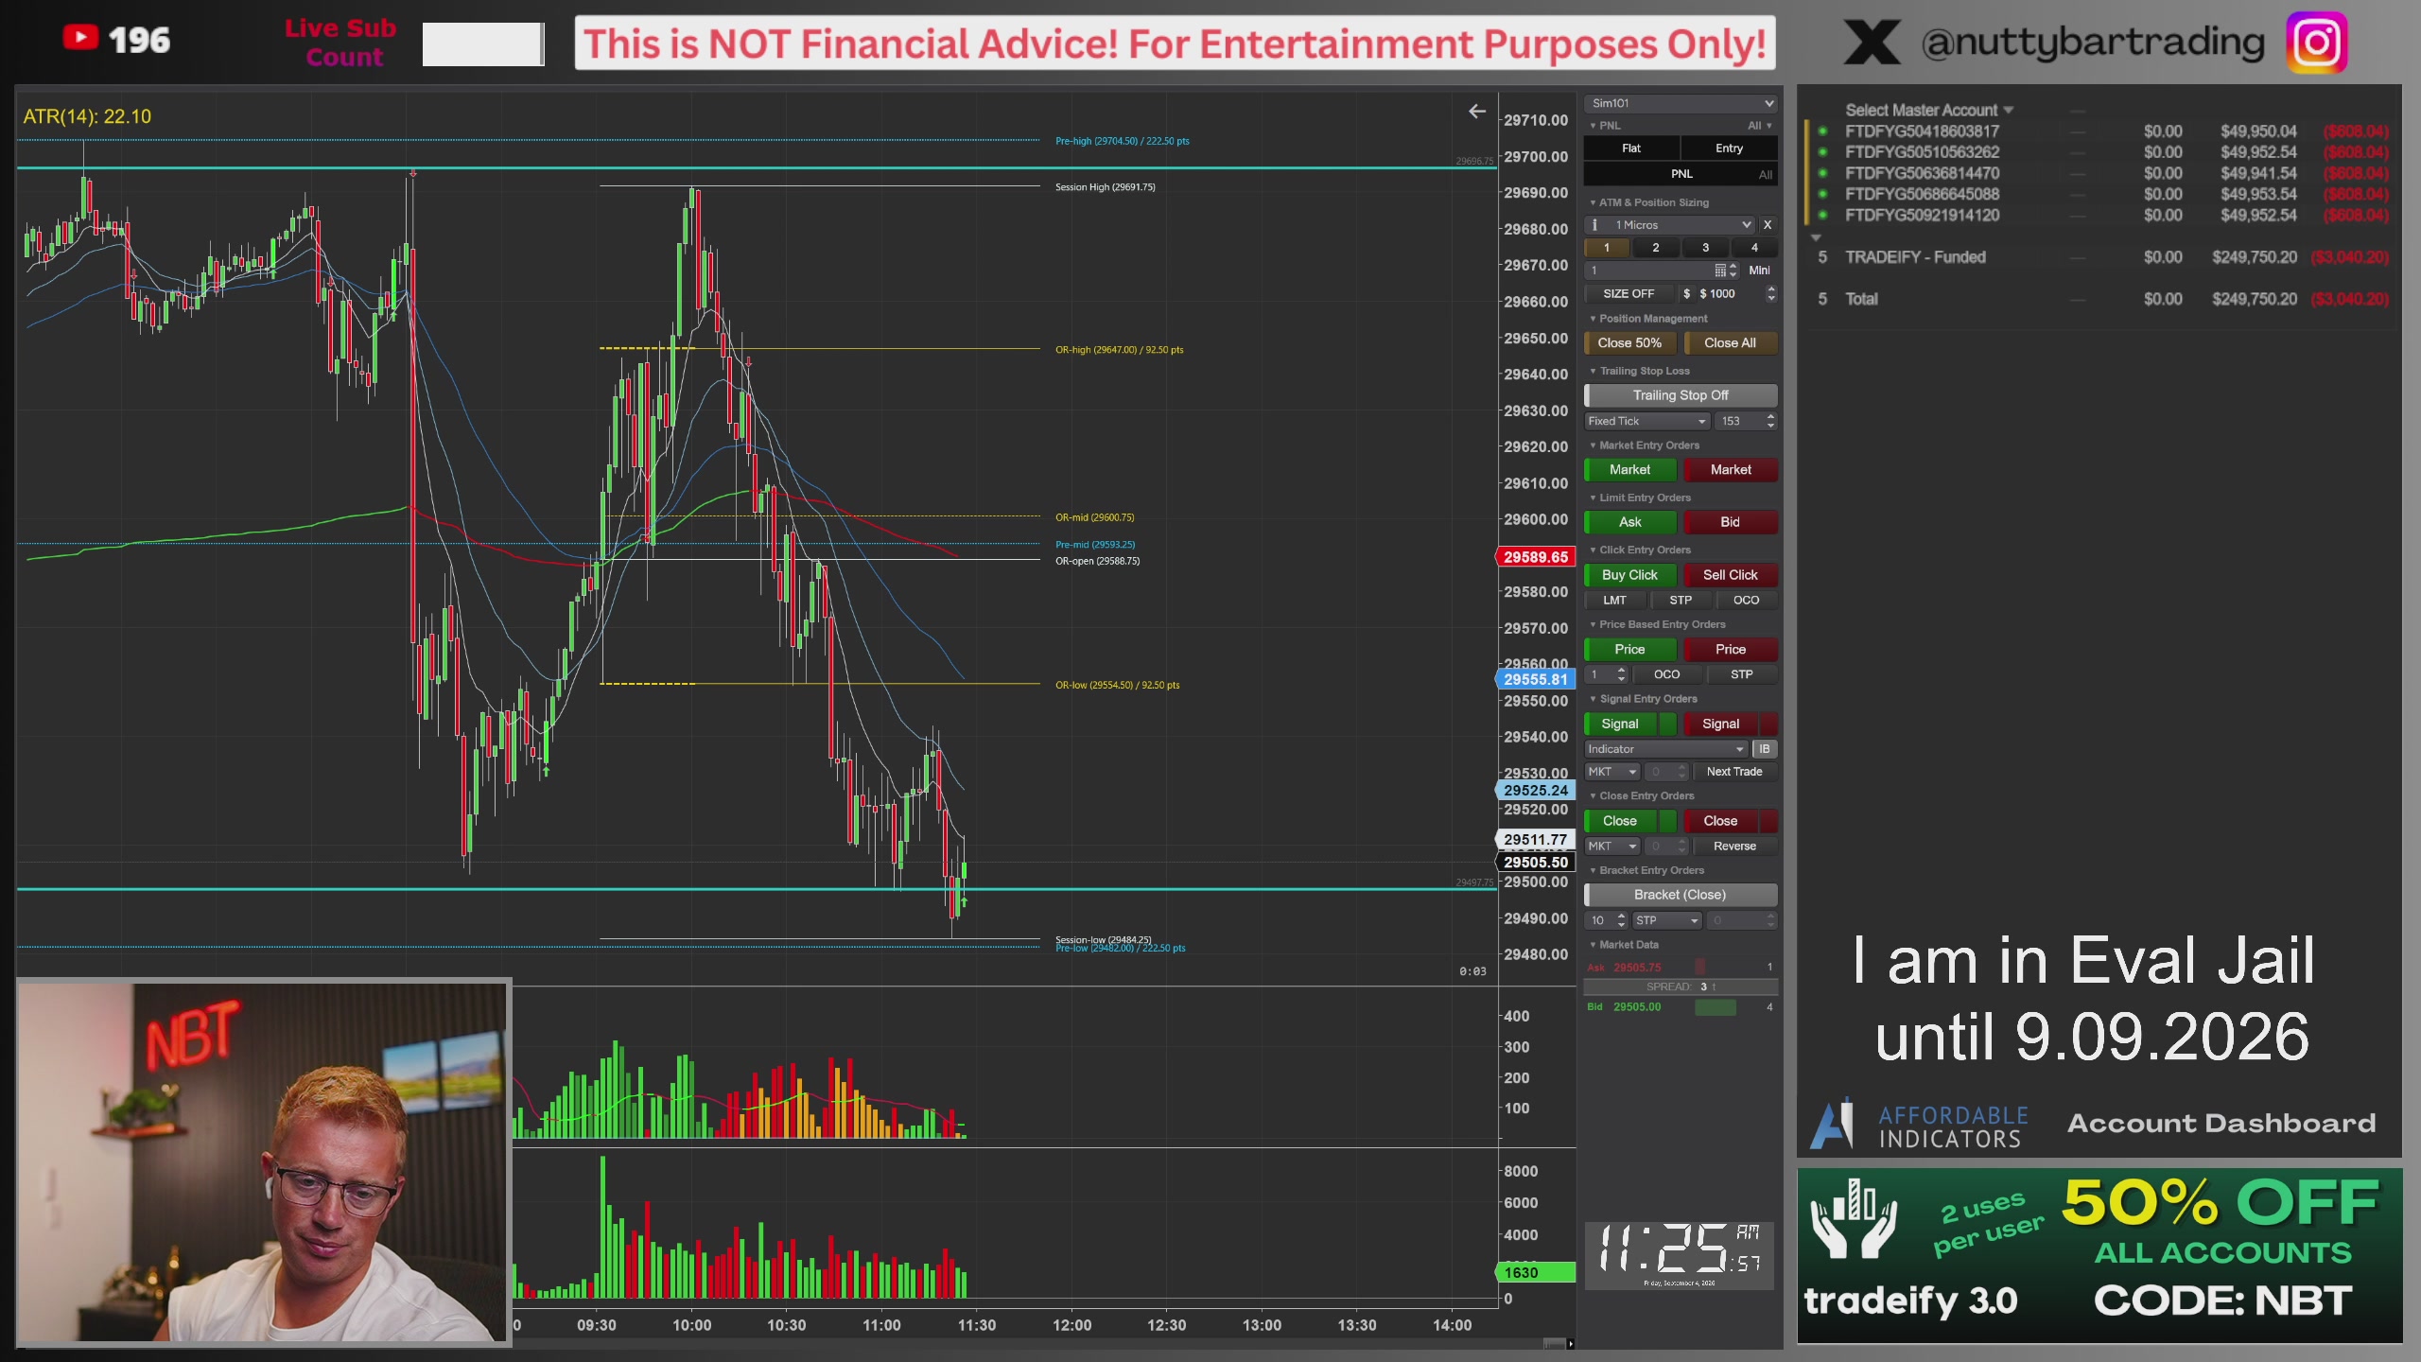Click the YouTube logo icon
The width and height of the screenshot is (2421, 1362).
tap(80, 37)
